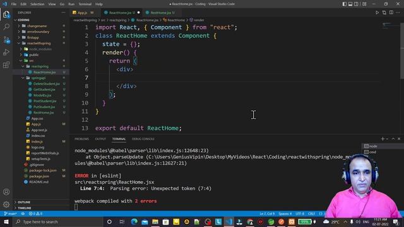Change the Spaces: 4 indentation setting

[285, 214]
